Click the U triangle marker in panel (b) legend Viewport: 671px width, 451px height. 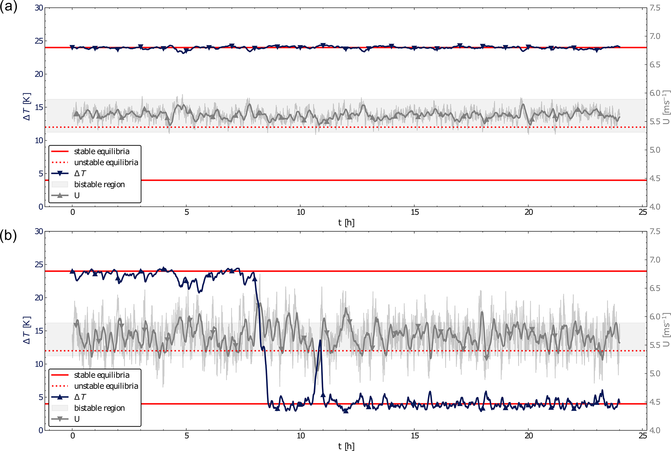point(60,419)
